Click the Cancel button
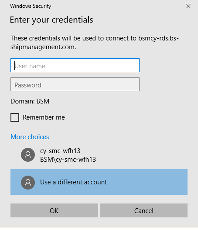 coord(144,210)
